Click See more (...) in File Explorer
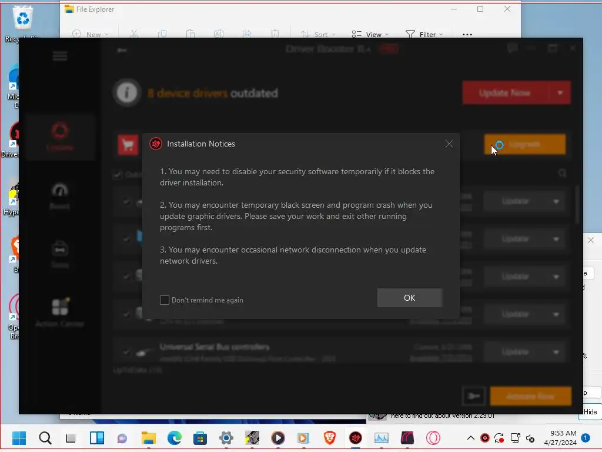Viewport: 602px width, 452px height. point(467,34)
